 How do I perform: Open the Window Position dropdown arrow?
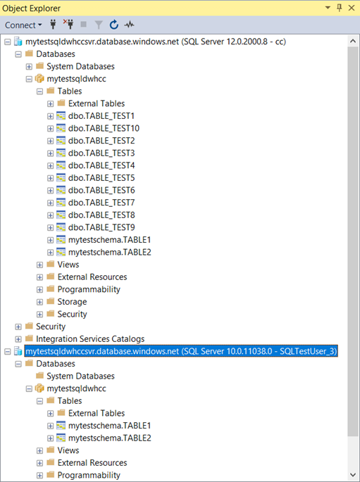click(328, 8)
